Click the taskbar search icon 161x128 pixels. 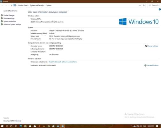7,126
